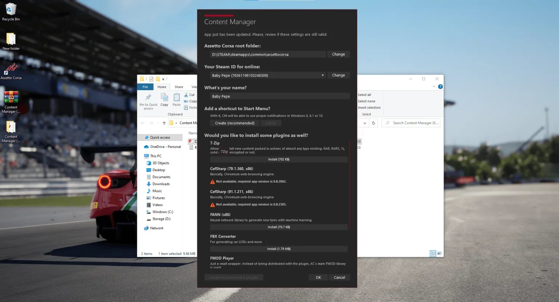This screenshot has width=559, height=302.
Task: Click Select none in Explorer ribbon
Action: click(366, 101)
